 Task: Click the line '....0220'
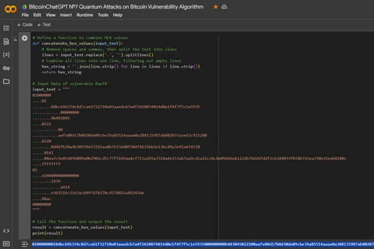(x=42, y=141)
